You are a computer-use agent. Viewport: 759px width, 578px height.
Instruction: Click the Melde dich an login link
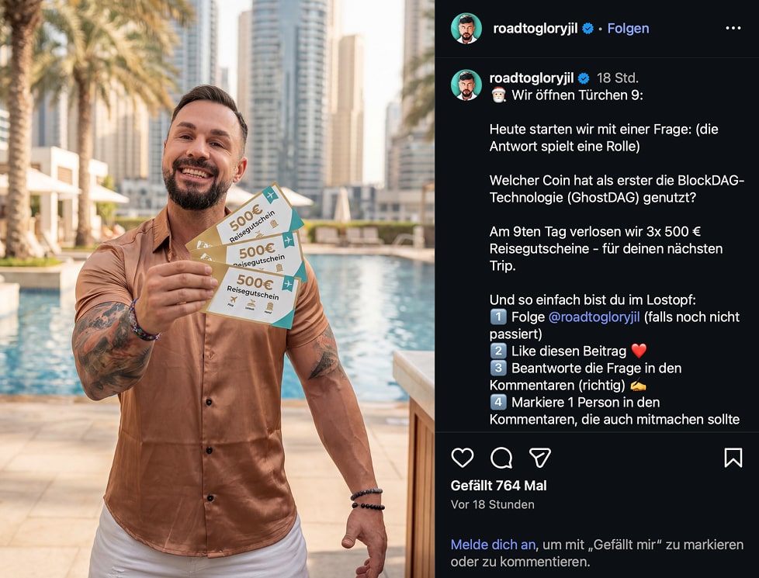coord(493,545)
